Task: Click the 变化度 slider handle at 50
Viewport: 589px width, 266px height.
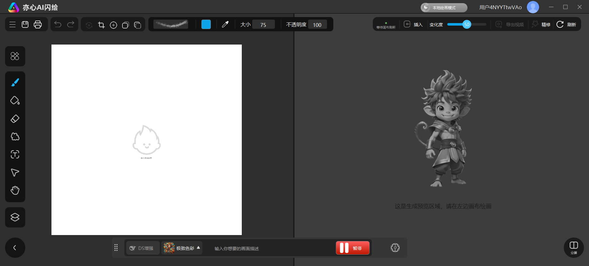Action: [x=467, y=24]
